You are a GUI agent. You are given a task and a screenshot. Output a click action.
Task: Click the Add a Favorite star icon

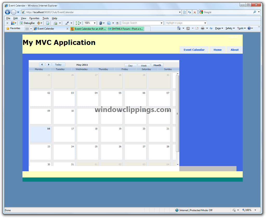click(7, 28)
